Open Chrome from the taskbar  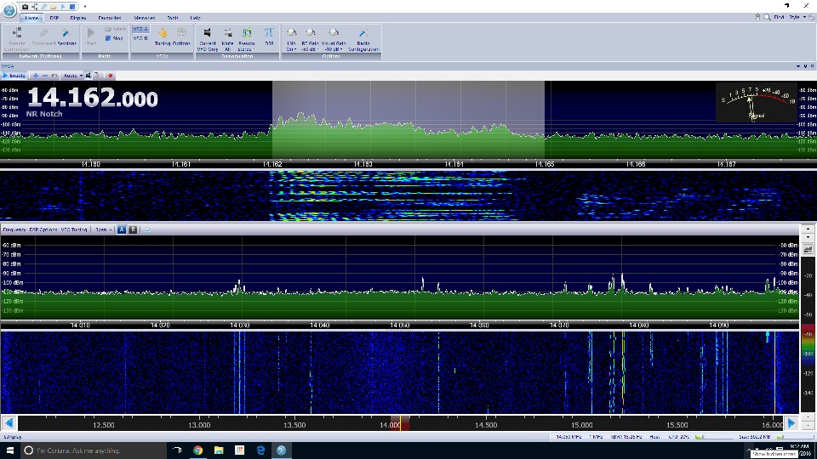point(198,450)
